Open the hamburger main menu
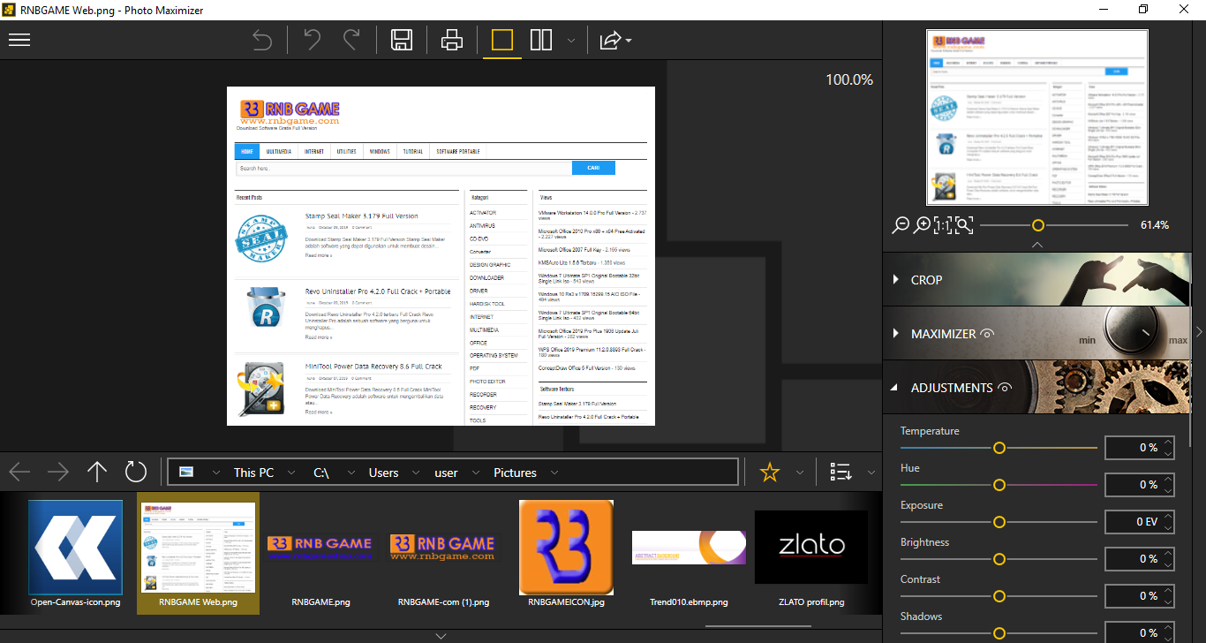The image size is (1206, 643). [x=19, y=40]
